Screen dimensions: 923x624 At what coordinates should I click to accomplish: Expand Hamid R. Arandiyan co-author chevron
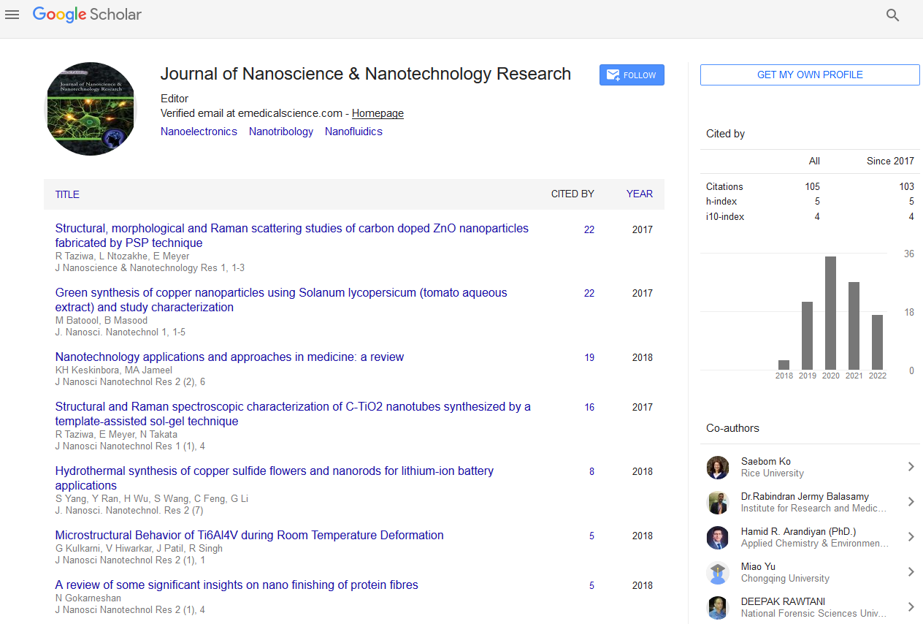911,537
